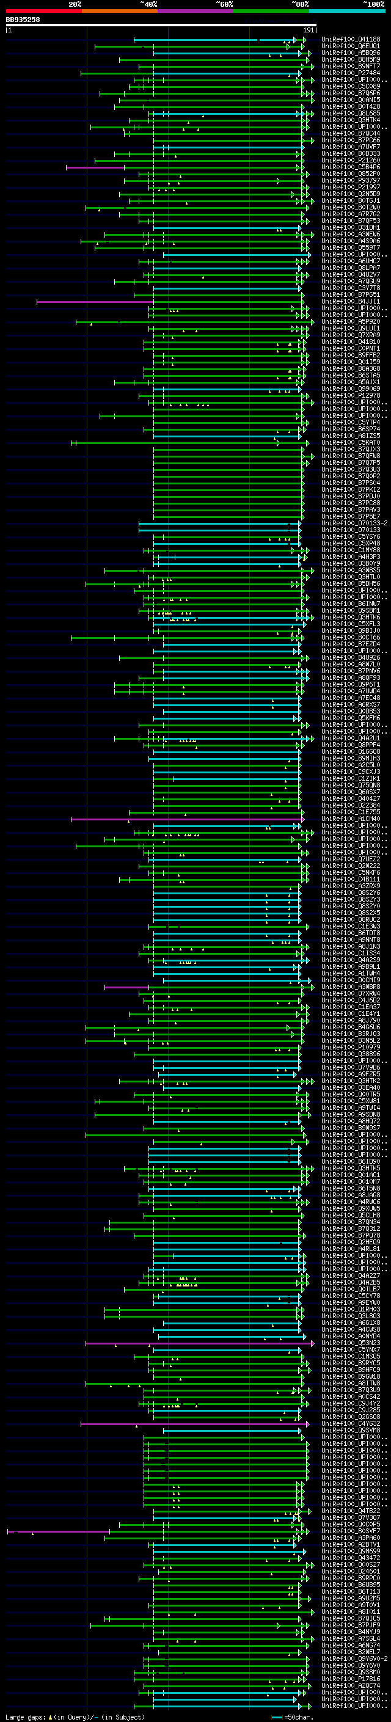The image size is (391, 1722).
Task: Select hit label UniRef100_Q31DH1
Action: 351,227
